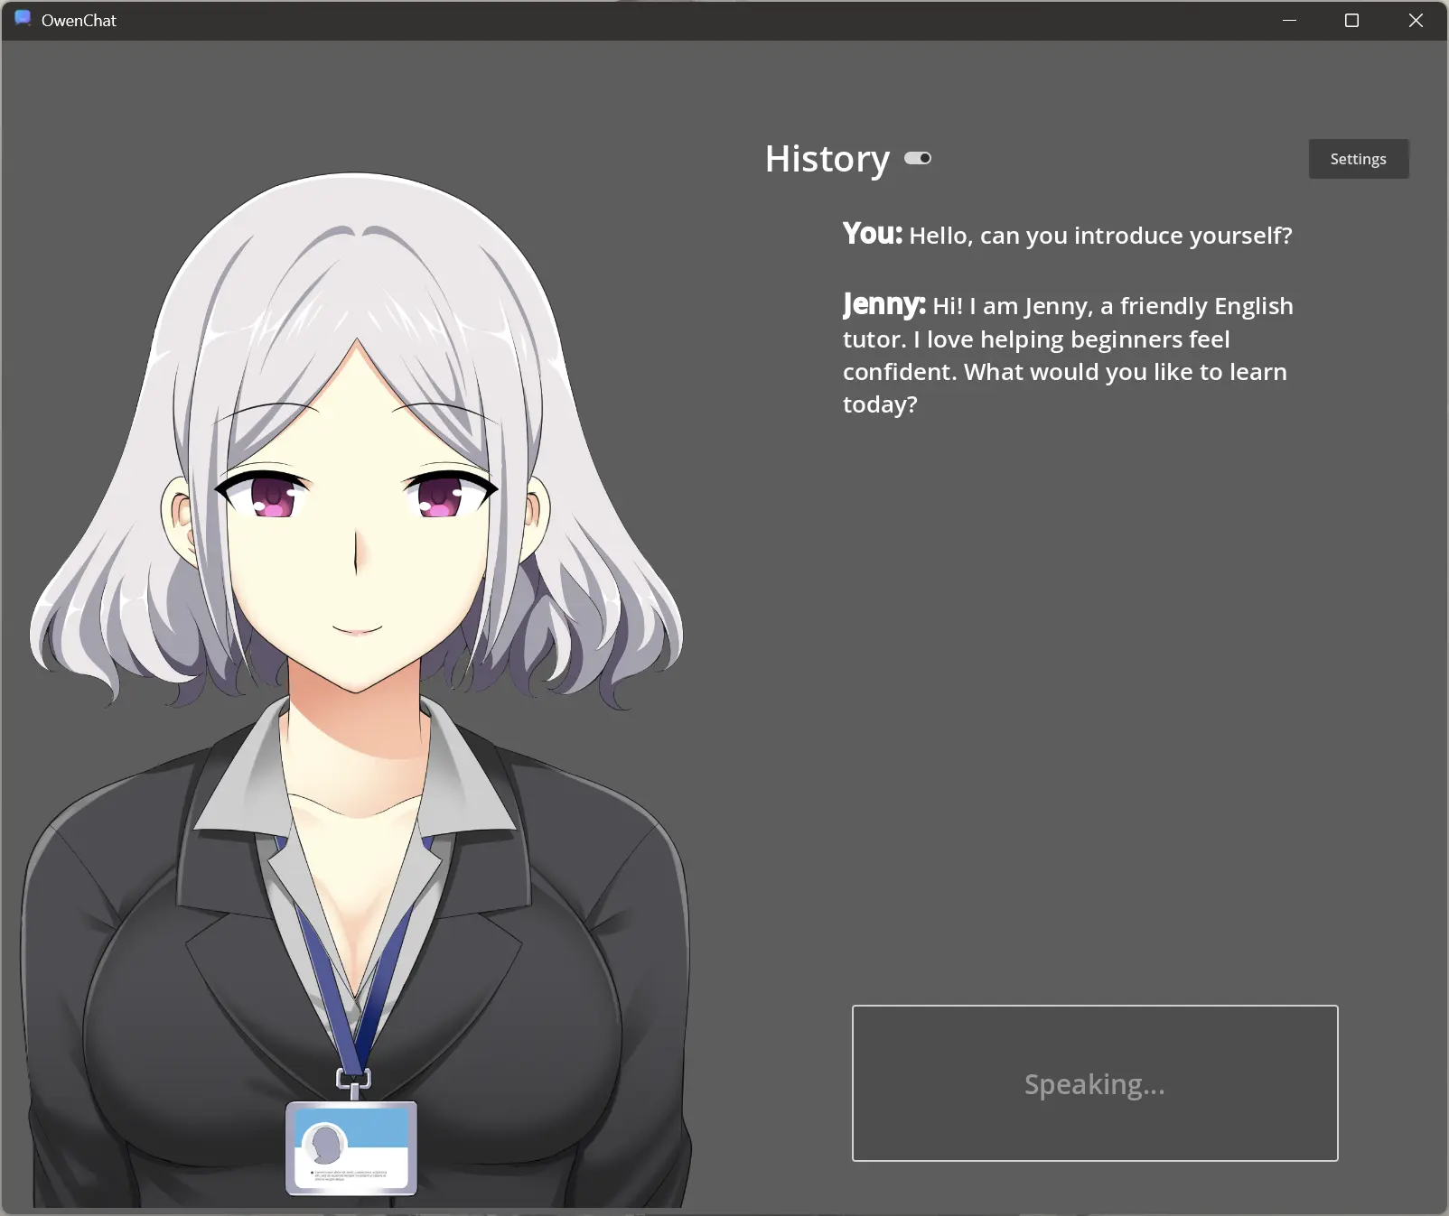Open the Settings button
1449x1216 pixels.
click(1358, 159)
